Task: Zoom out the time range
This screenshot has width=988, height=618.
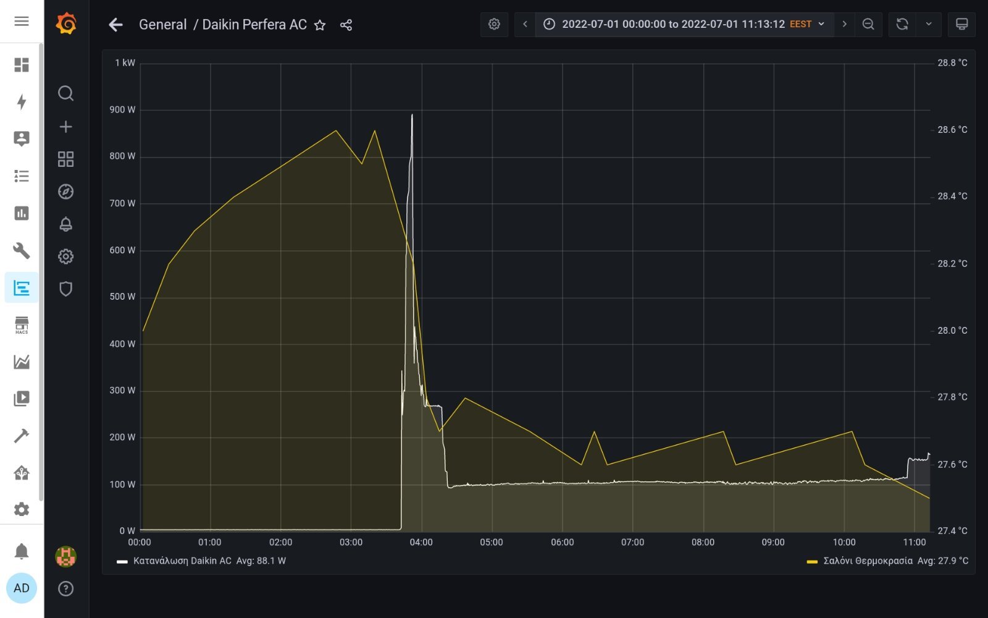Action: (868, 24)
